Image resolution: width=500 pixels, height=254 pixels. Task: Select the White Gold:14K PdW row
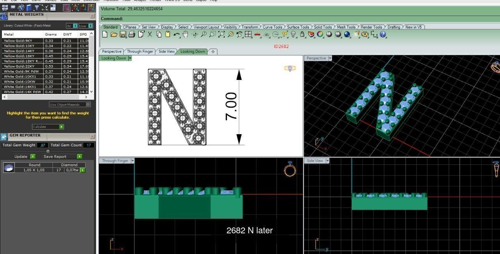46,92
